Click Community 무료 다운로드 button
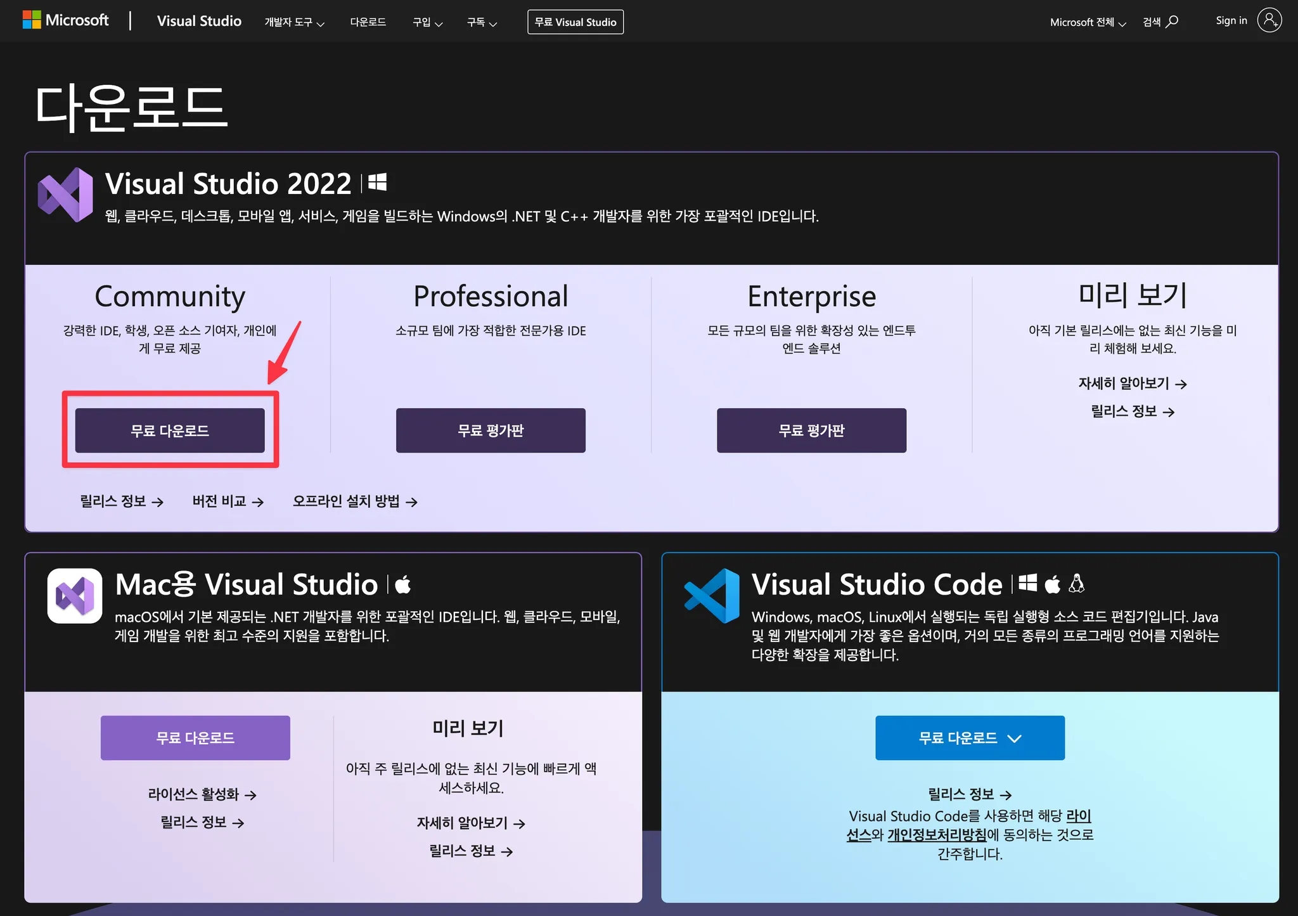Screen dimensions: 1298x916 (170, 430)
